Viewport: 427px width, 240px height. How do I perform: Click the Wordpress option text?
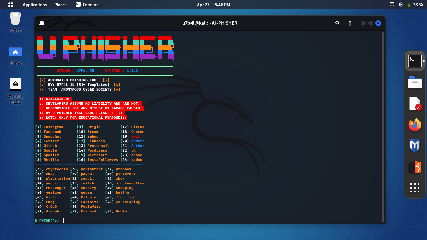point(97,150)
